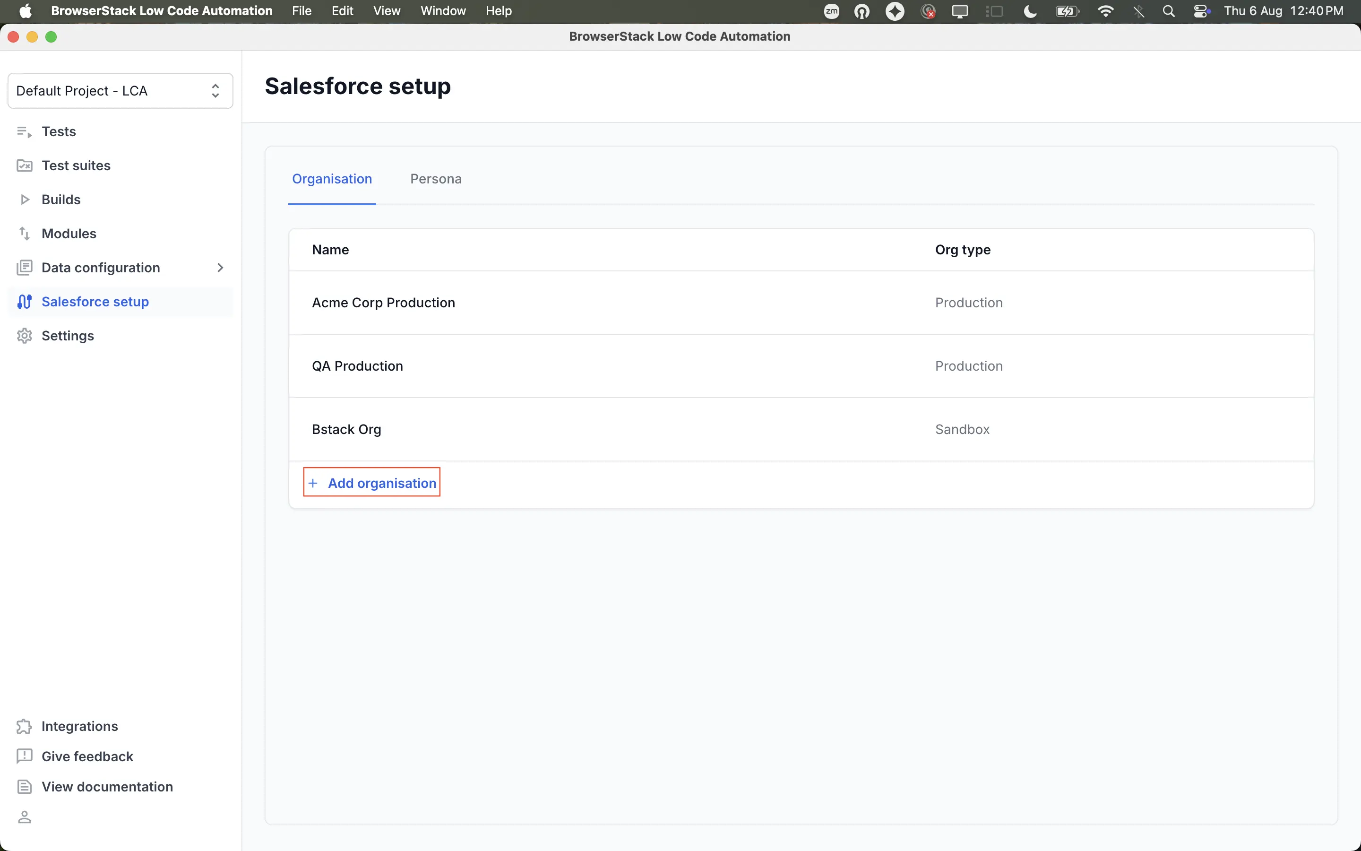Toggle Do Not Disturb moon icon
This screenshot has width=1361, height=851.
pyautogui.click(x=1030, y=11)
